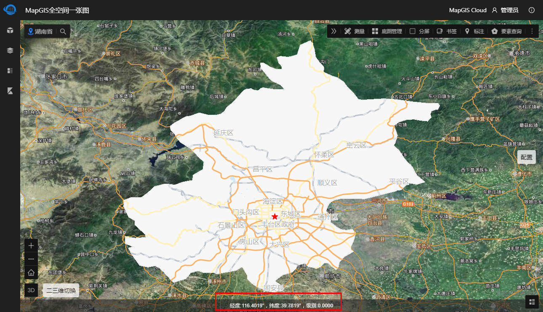Viewport: 543px width, 312px height.
Task: Open the list-layout panel in left sidebar
Action: click(x=10, y=71)
